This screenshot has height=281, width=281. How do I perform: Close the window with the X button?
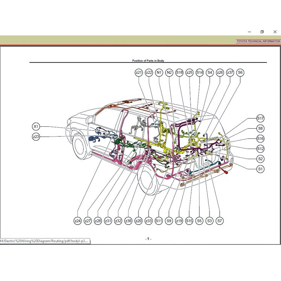(275, 32)
